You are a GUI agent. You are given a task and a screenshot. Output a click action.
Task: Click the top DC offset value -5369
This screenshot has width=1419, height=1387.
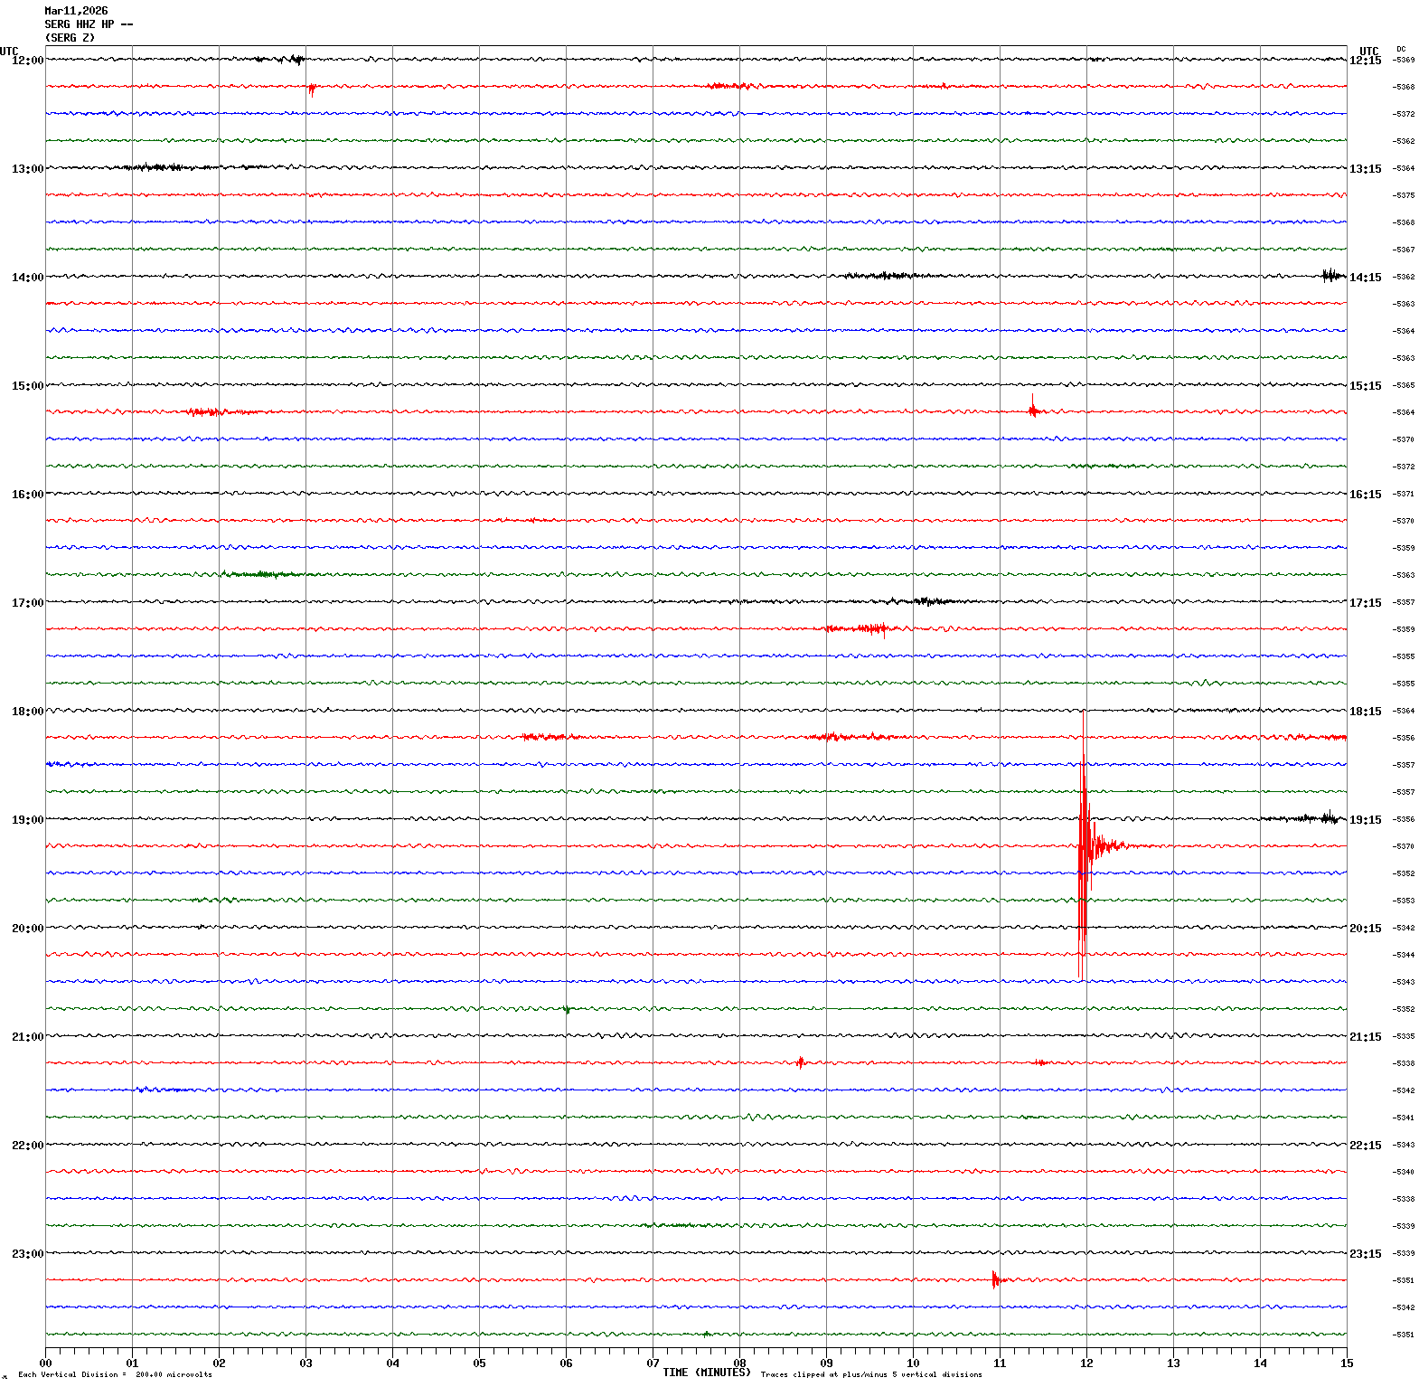tap(1404, 61)
